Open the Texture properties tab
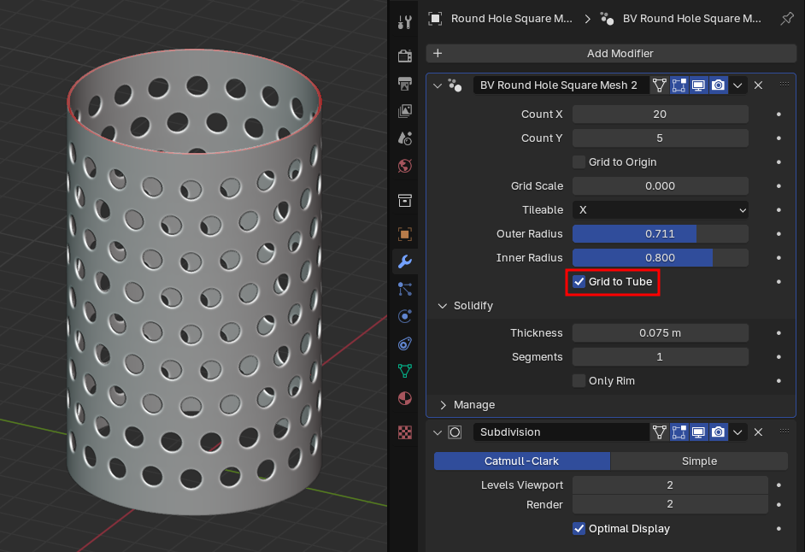The width and height of the screenshot is (805, 552). (x=405, y=432)
